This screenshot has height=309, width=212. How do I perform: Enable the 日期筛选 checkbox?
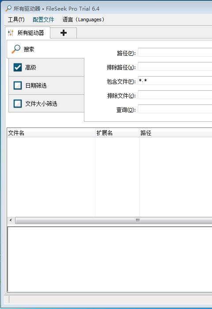pos(18,85)
